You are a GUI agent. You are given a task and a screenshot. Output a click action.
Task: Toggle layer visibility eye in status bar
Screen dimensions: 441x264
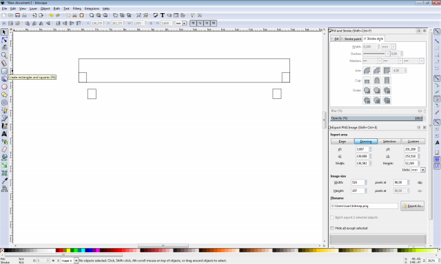point(53,261)
